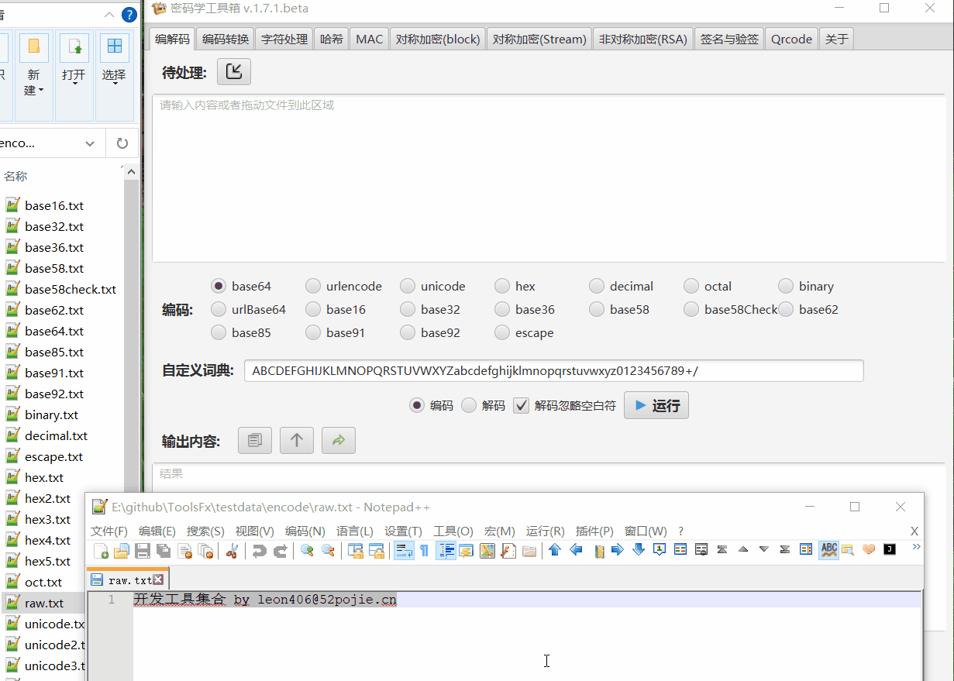Image resolution: width=954 pixels, height=681 pixels.
Task: Open raw.txt in the file list
Action: 43,603
